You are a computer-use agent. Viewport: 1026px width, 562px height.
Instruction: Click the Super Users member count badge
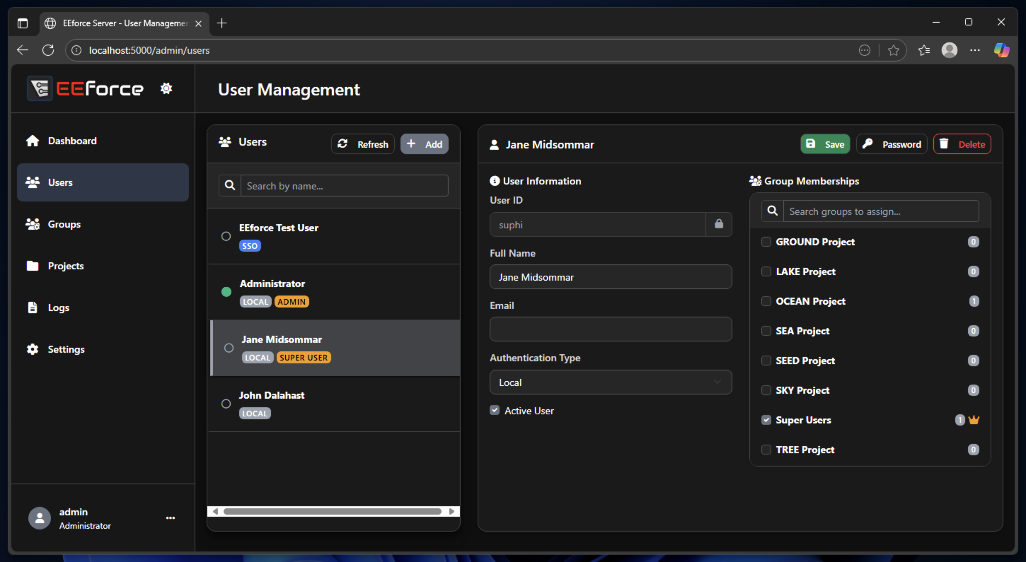[959, 420]
